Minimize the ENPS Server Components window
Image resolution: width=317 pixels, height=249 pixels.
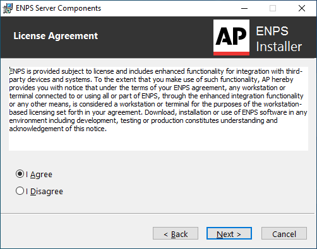244,8
